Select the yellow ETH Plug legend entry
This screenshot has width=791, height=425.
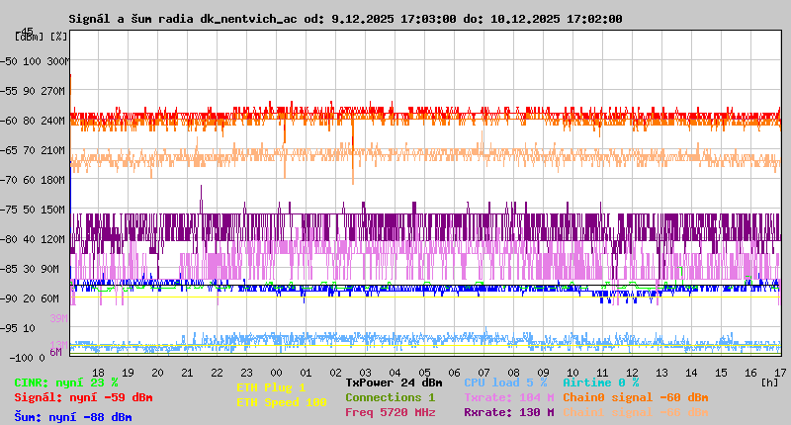coord(271,387)
